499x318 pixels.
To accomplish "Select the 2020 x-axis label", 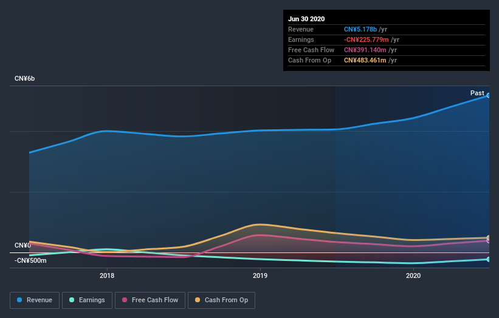I will (413, 276).
